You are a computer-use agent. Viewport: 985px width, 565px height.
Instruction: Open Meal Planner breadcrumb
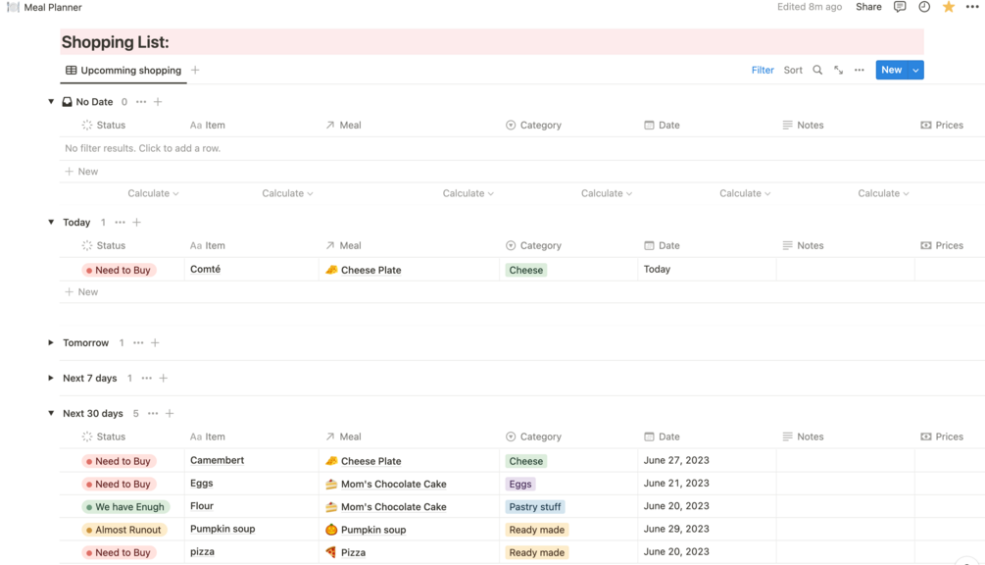pos(53,7)
